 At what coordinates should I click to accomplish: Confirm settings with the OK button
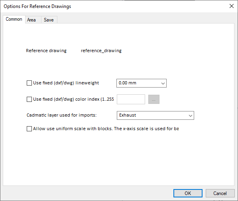point(188,193)
